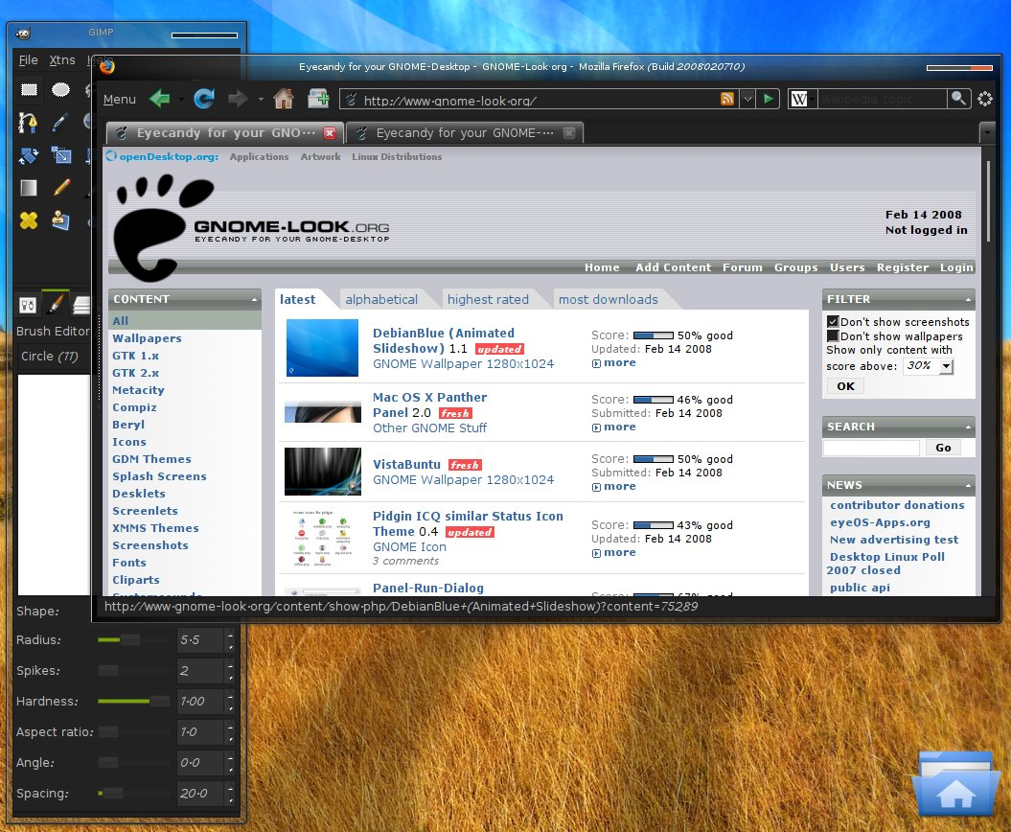
Task: Go to Firefox Home icon
Action: tap(283, 99)
